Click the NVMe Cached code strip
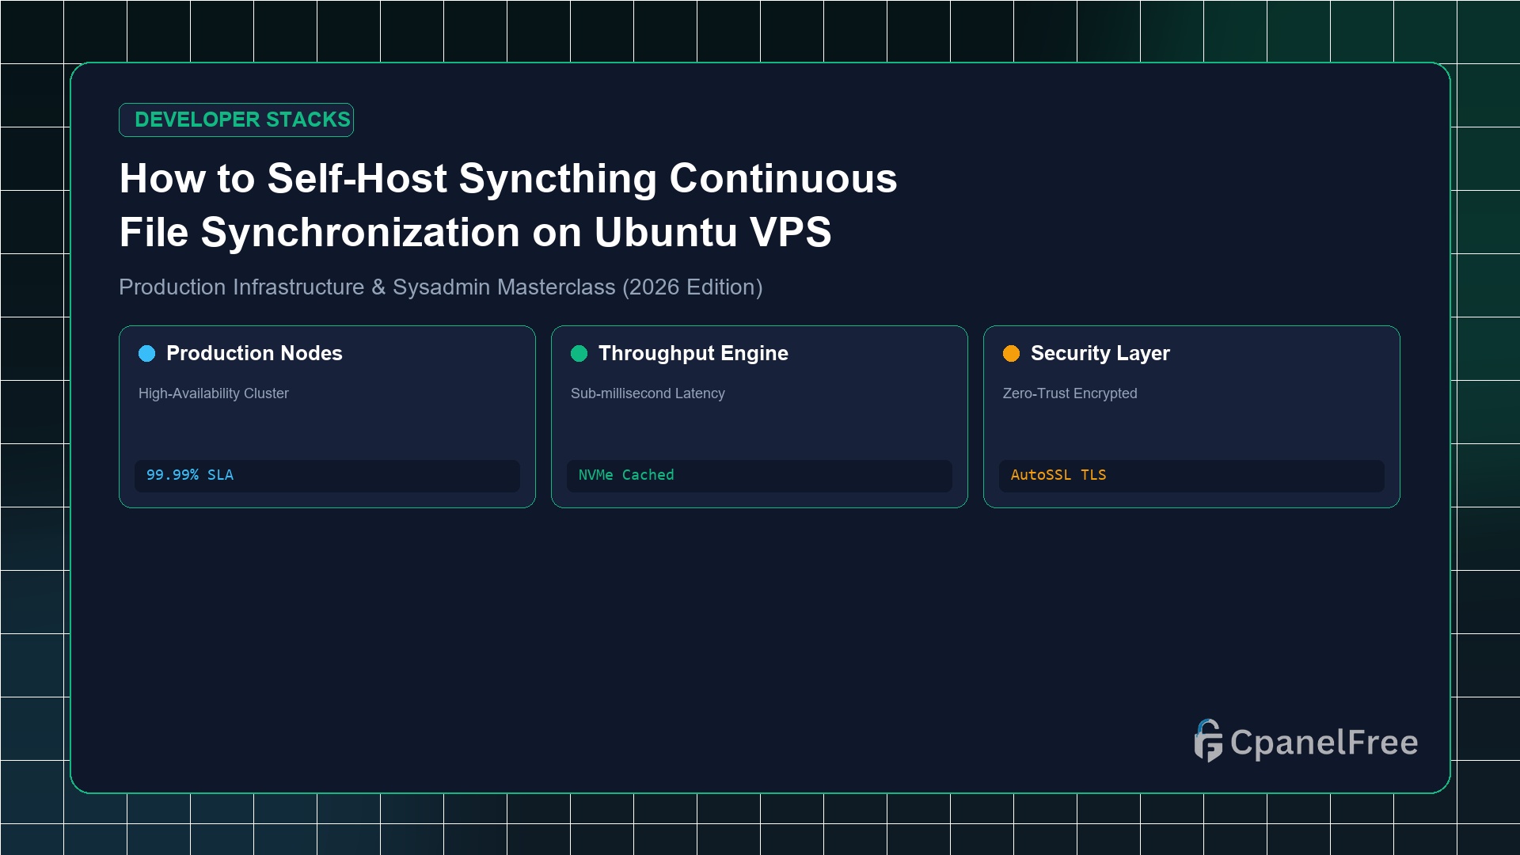 [759, 475]
